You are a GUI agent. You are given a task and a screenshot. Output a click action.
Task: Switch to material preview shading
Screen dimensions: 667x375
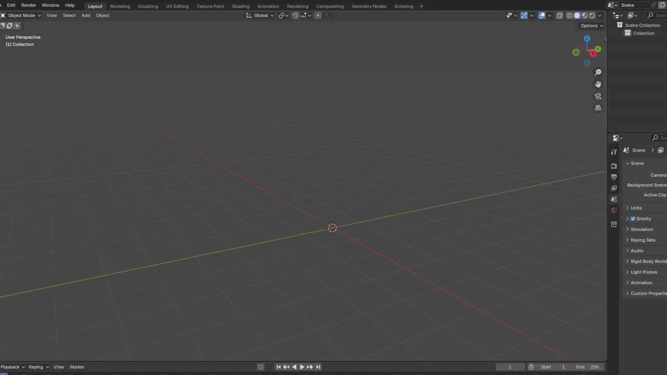[x=585, y=16]
